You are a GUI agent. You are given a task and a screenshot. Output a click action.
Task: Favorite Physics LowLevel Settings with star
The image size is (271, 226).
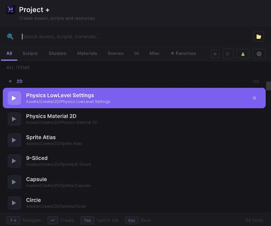pyautogui.click(x=254, y=98)
